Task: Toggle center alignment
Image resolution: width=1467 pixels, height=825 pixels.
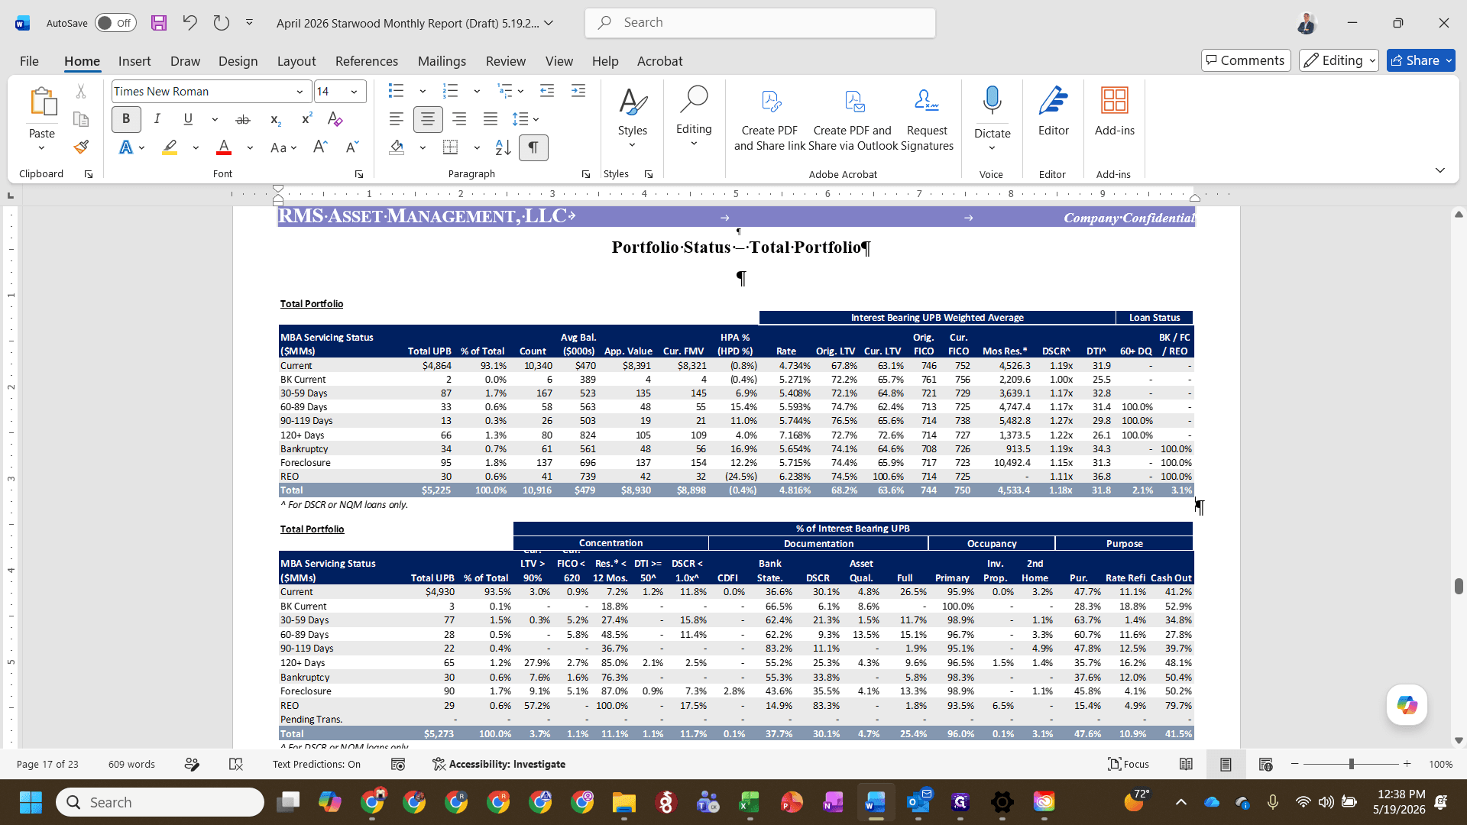Action: coord(428,119)
